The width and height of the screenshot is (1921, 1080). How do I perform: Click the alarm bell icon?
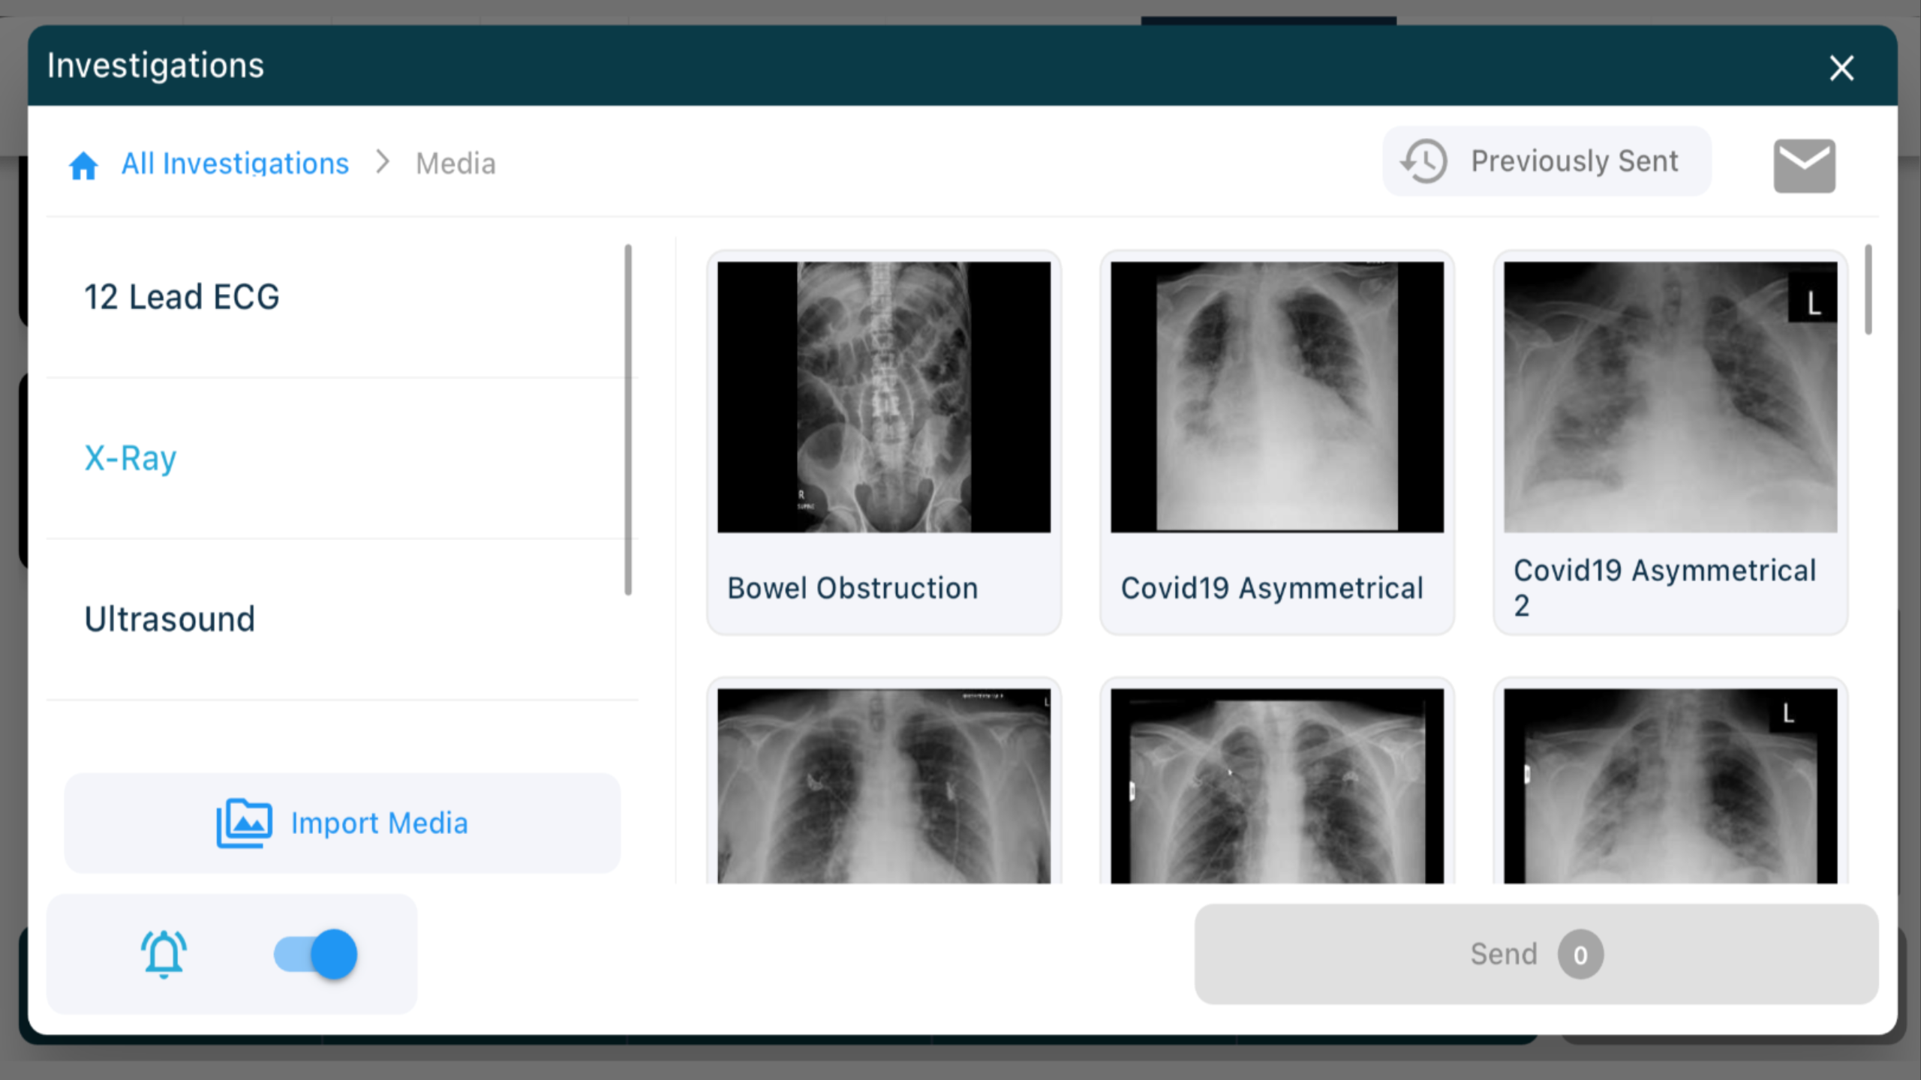click(x=164, y=954)
